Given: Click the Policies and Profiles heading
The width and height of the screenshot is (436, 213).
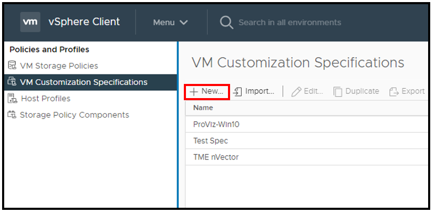Looking at the screenshot, I should click(49, 49).
